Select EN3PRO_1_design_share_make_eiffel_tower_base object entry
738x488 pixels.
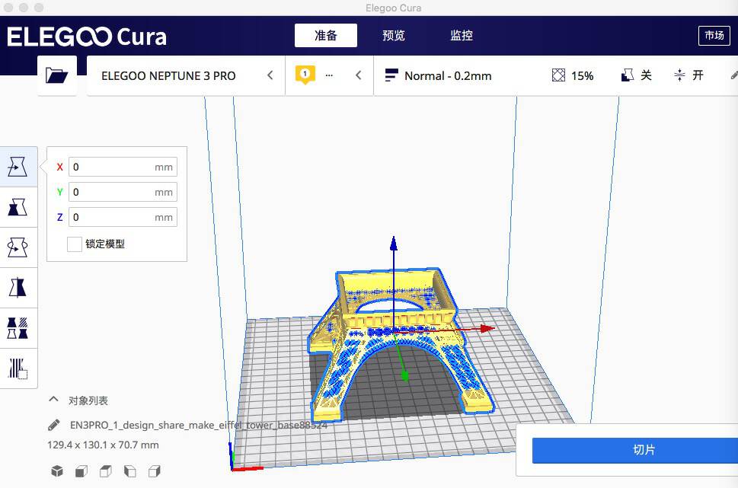pyautogui.click(x=198, y=425)
